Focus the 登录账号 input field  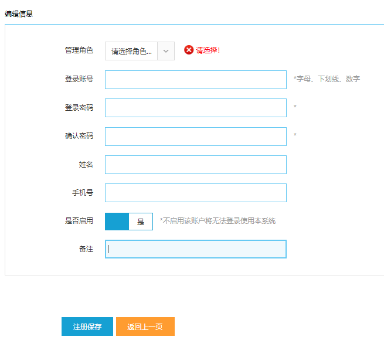coord(196,80)
